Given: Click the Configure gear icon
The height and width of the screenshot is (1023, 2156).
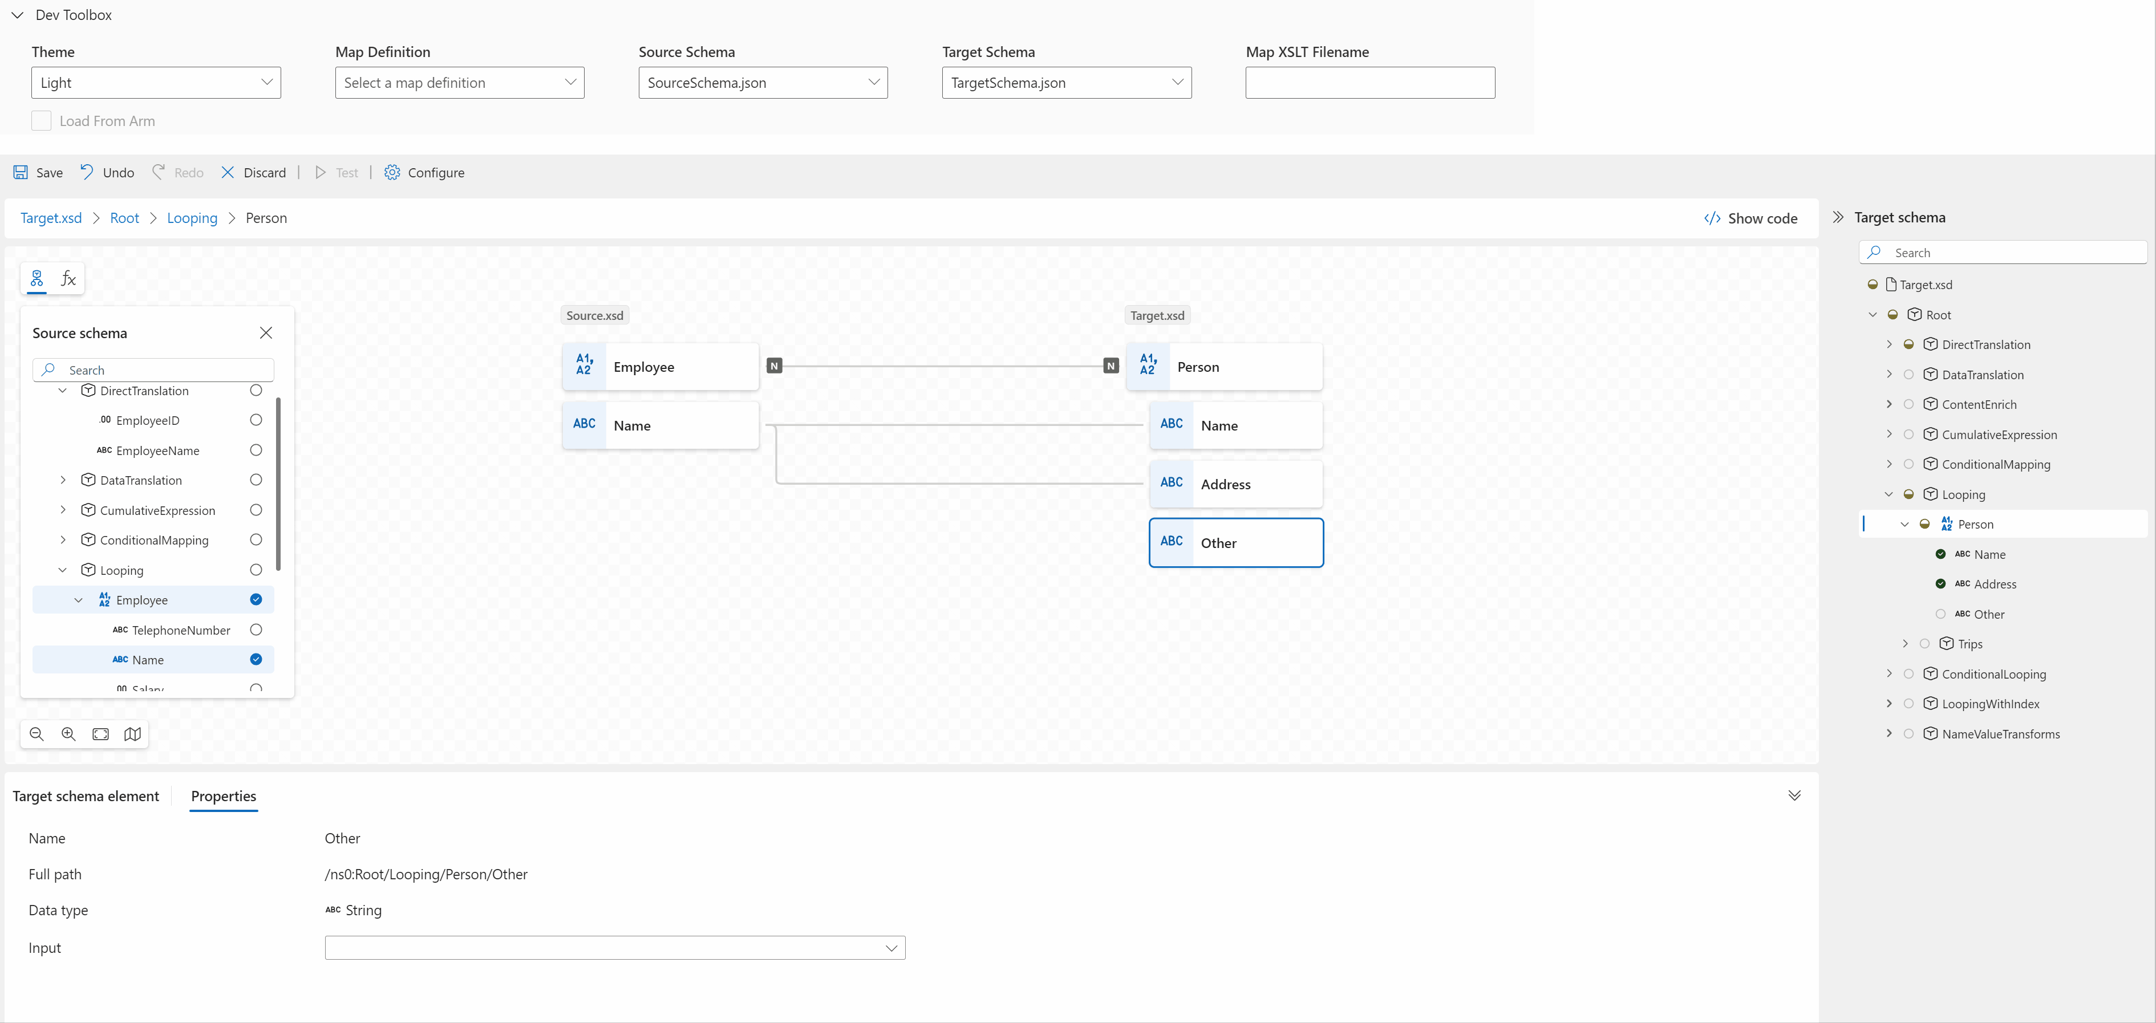Looking at the screenshot, I should point(392,172).
